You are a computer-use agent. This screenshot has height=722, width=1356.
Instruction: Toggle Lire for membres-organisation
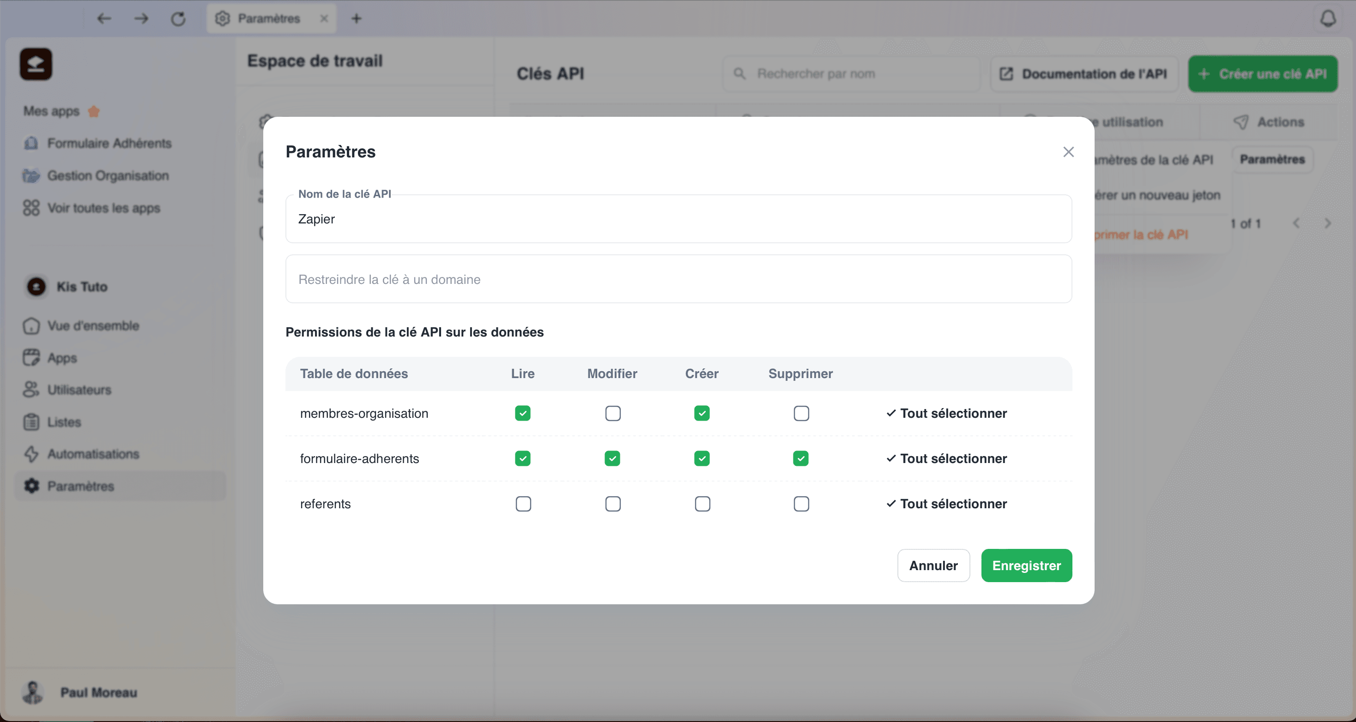(x=523, y=413)
